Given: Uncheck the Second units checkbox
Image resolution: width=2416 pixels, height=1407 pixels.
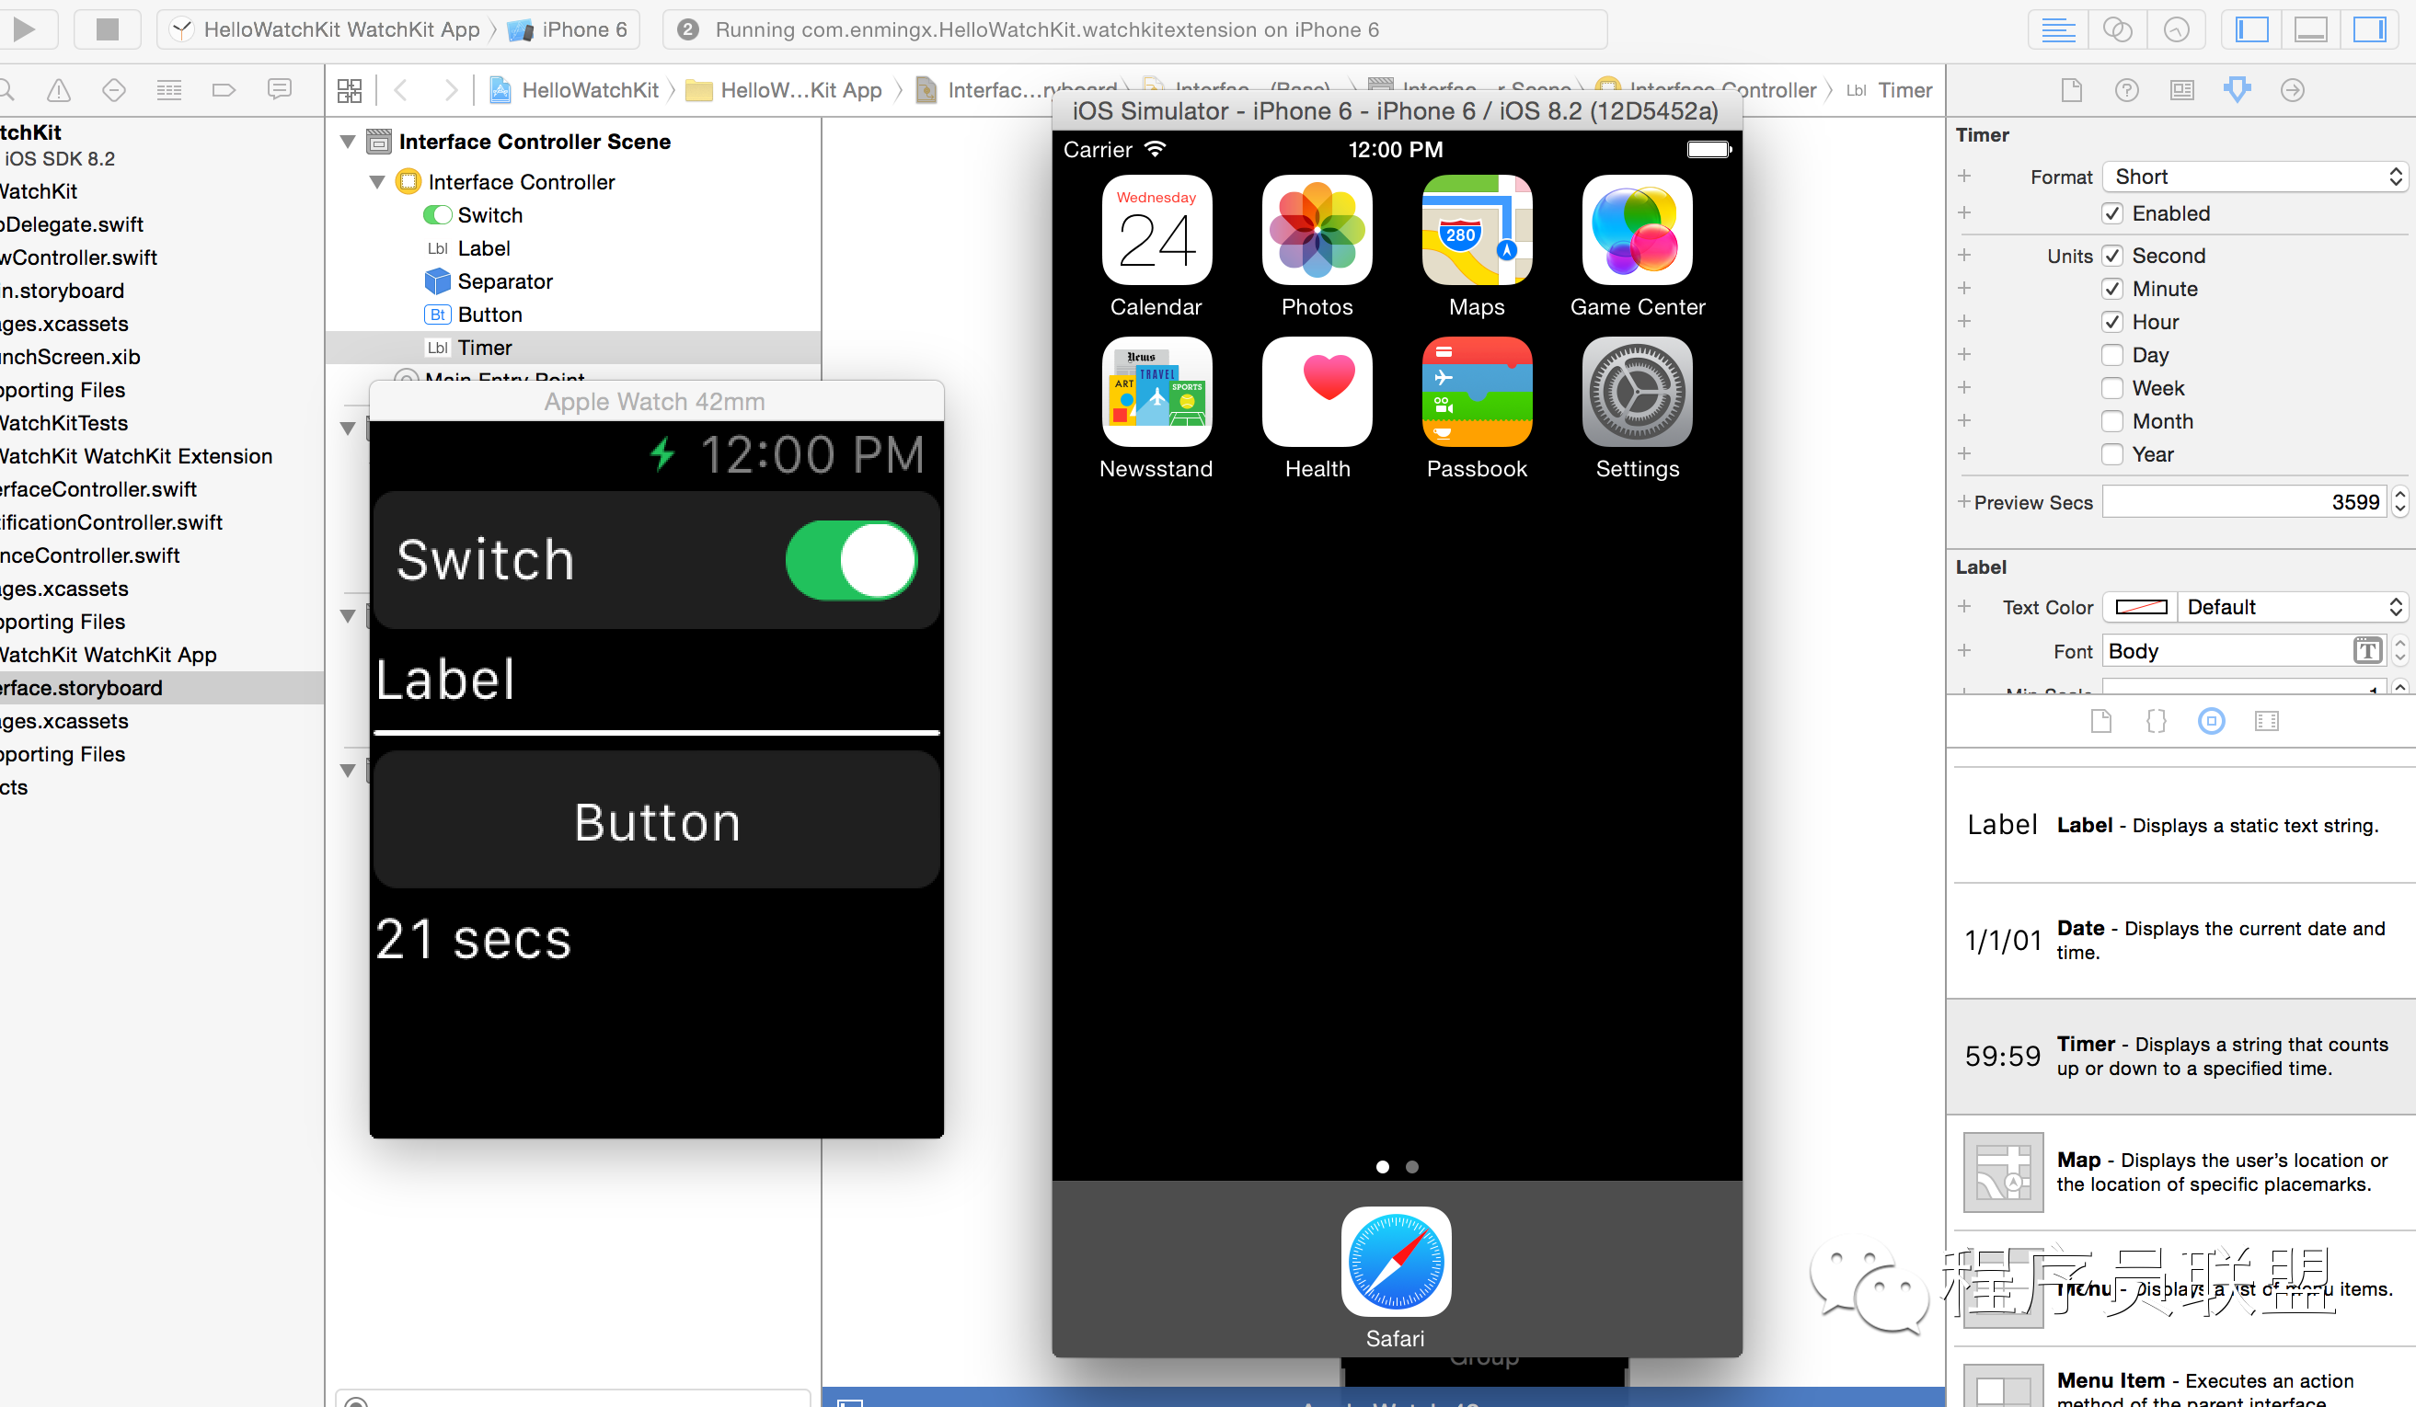Looking at the screenshot, I should tap(2112, 256).
